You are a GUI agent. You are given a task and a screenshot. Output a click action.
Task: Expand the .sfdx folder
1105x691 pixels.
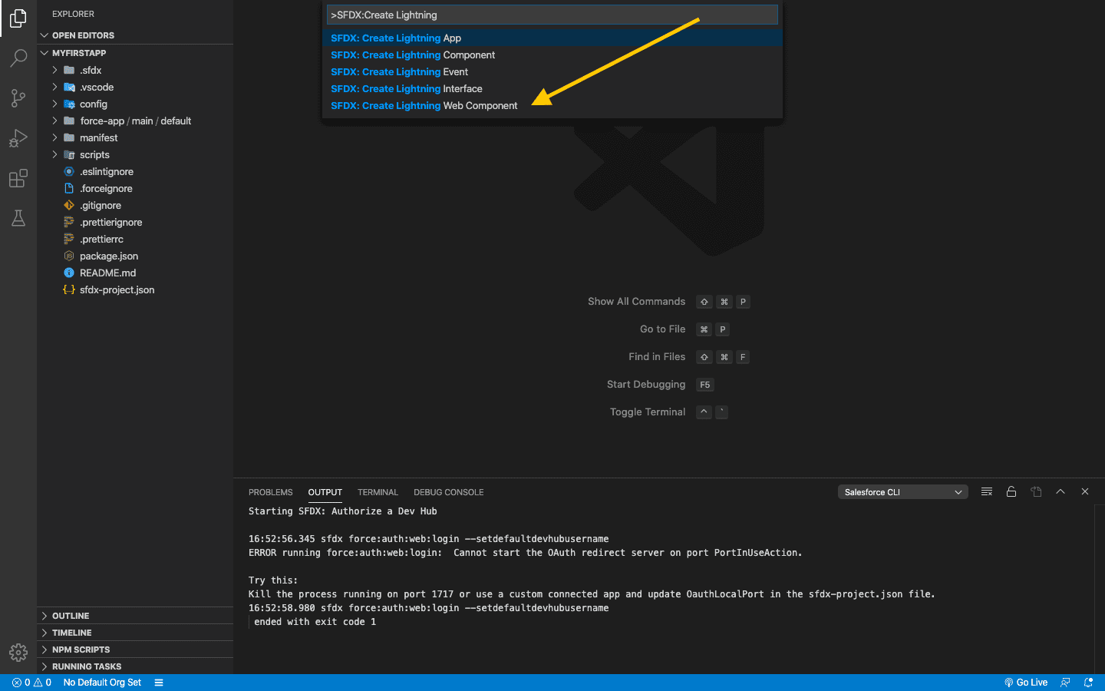click(135, 70)
